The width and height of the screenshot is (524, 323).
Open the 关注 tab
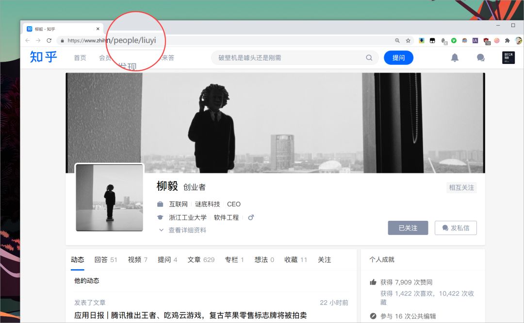[324, 260]
